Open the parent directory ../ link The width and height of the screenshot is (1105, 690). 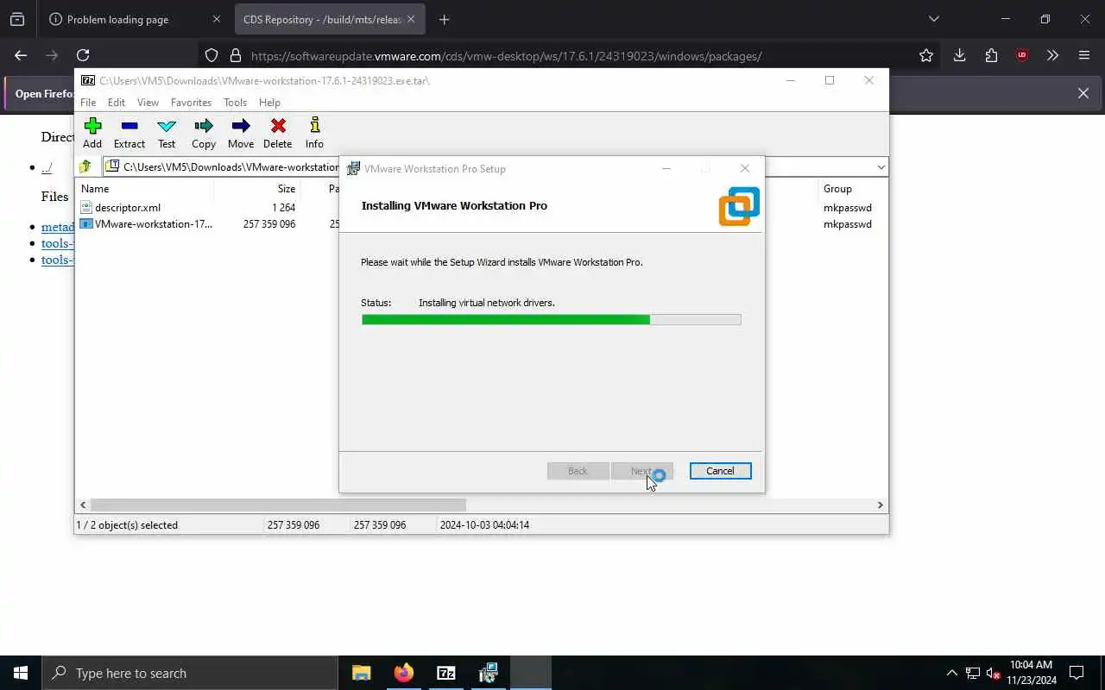click(x=47, y=167)
